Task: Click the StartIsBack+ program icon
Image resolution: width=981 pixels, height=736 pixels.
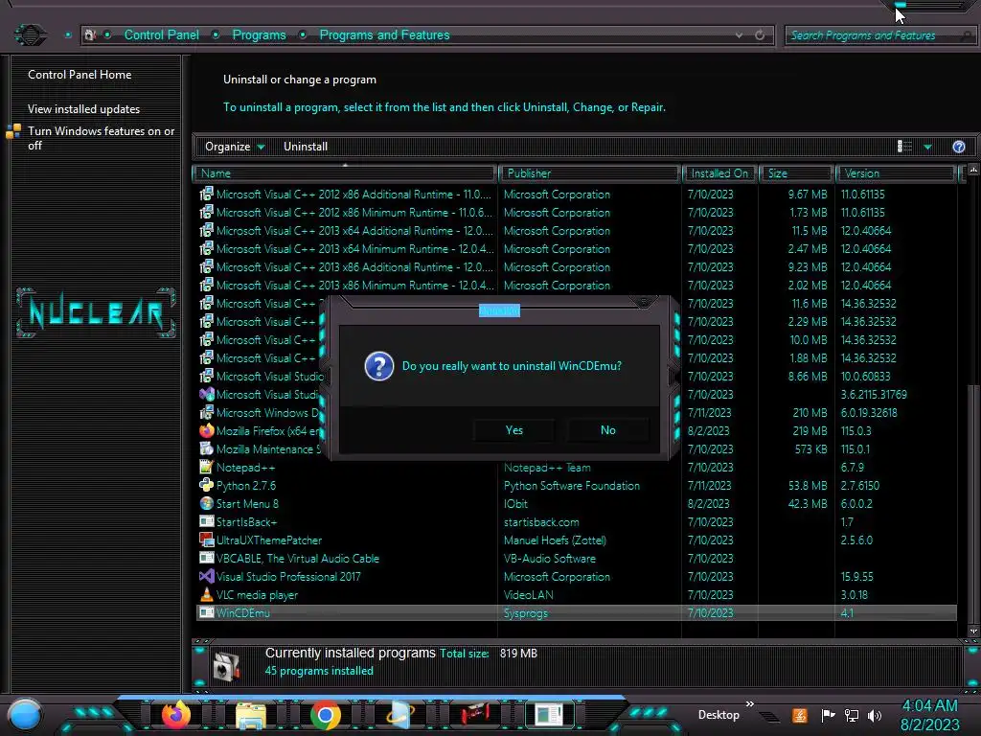Action: pyautogui.click(x=207, y=521)
